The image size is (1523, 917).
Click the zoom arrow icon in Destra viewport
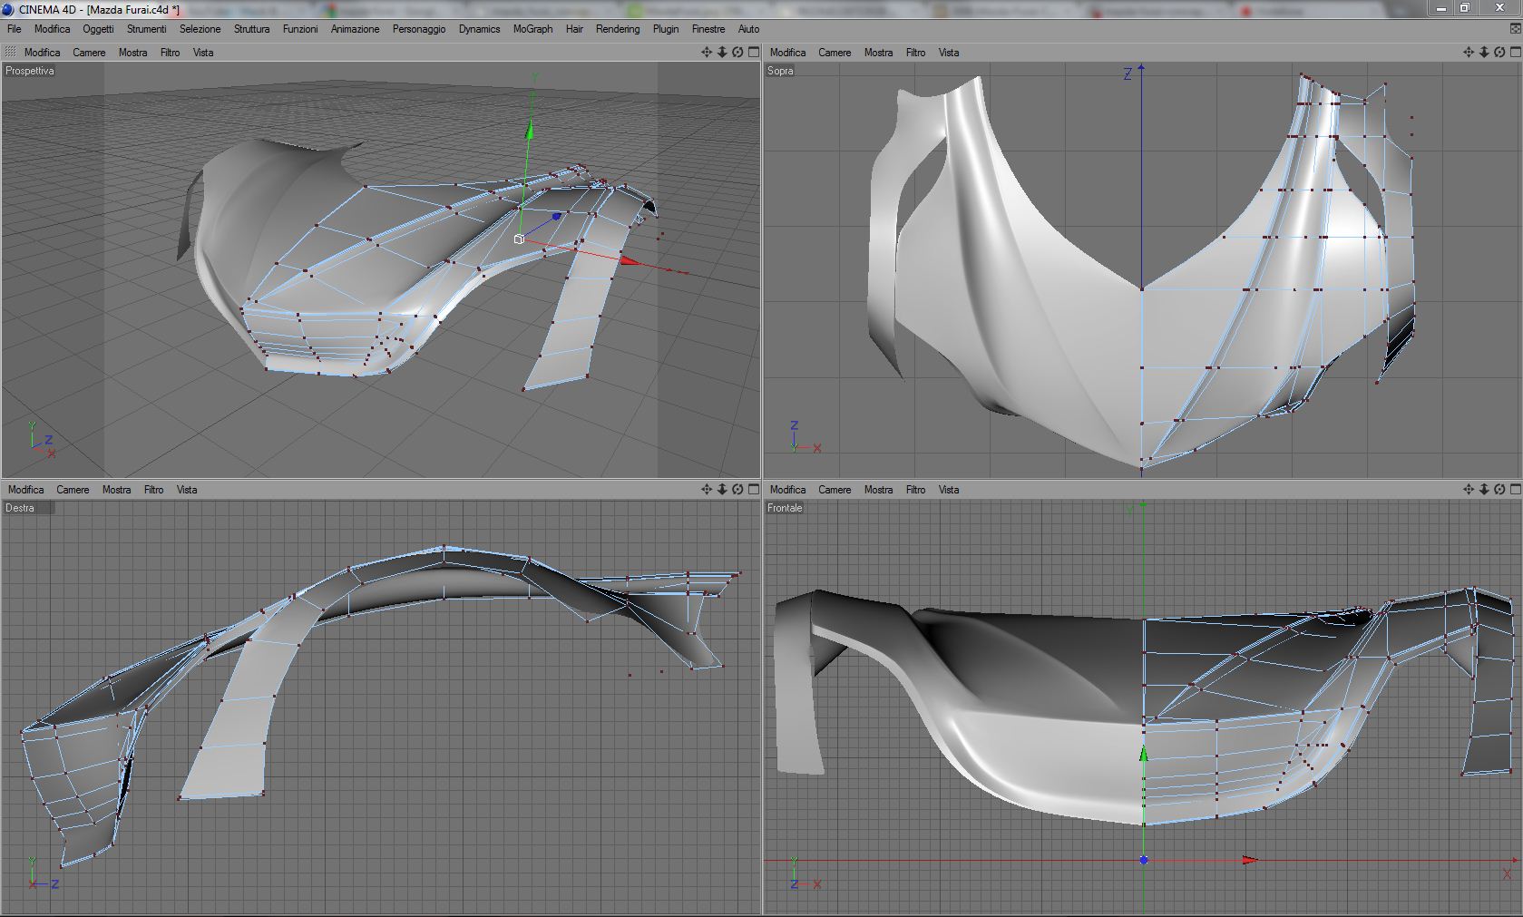722,490
